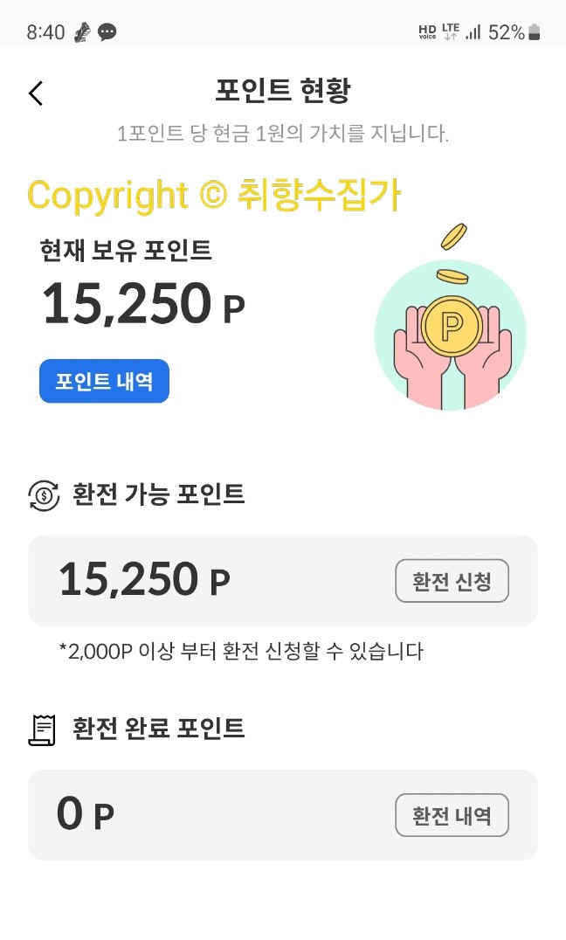Open 환전 내역 exchange history

tap(452, 816)
